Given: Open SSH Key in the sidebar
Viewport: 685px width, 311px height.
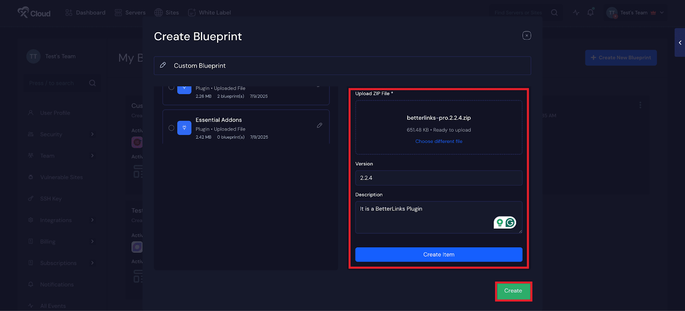Looking at the screenshot, I should click(x=51, y=198).
